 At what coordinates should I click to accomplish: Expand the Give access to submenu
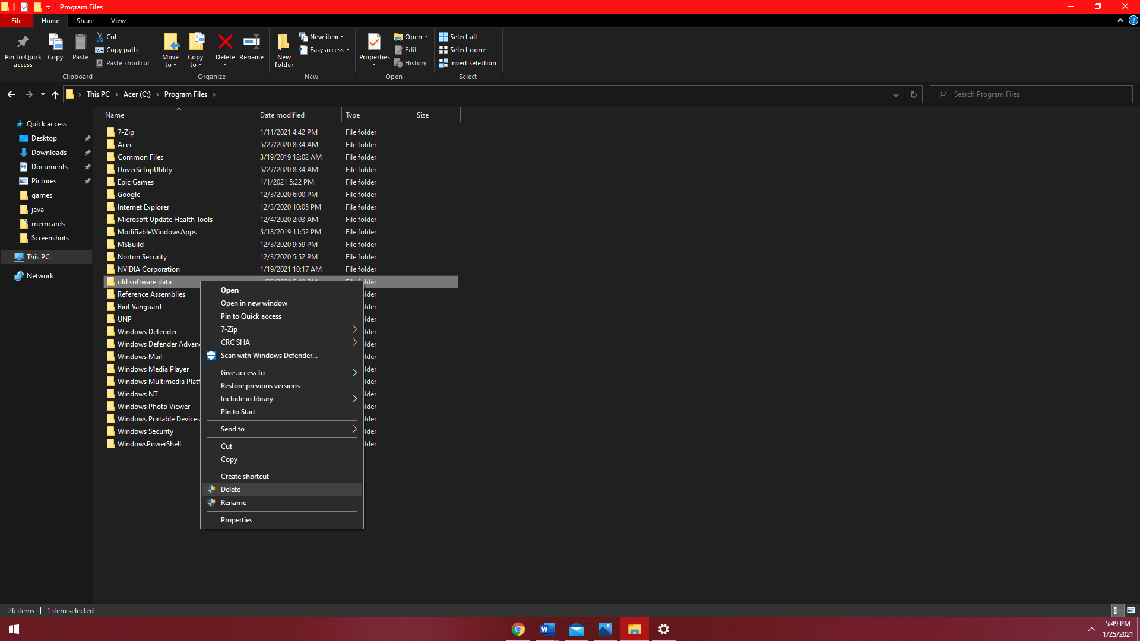click(282, 373)
